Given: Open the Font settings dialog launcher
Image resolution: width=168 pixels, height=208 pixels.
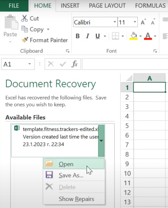Looking at the screenshot, I should click(x=155, y=51).
